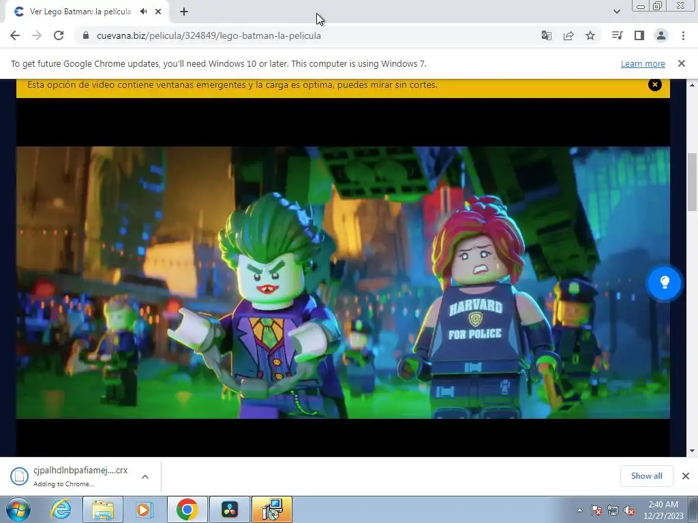The width and height of the screenshot is (698, 523).
Task: Click the blue lightbulb floating button
Action: (664, 283)
